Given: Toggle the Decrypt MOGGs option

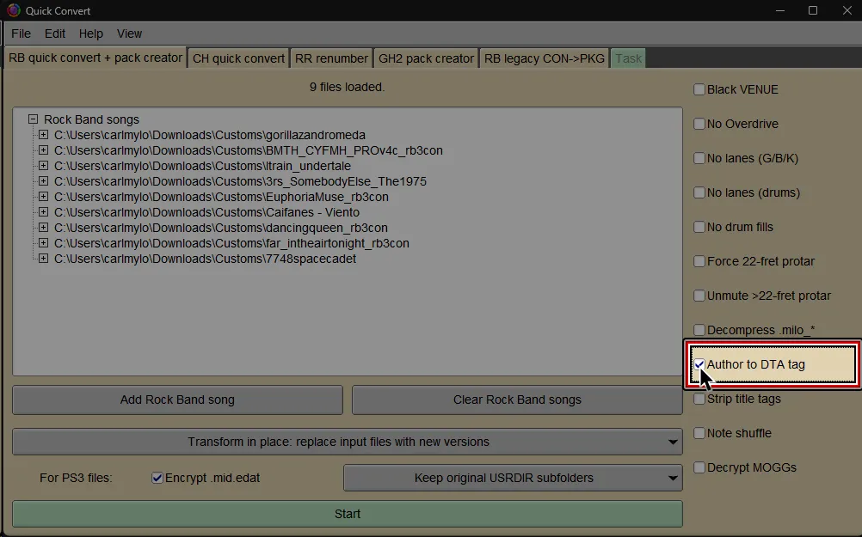Looking at the screenshot, I should tap(699, 467).
